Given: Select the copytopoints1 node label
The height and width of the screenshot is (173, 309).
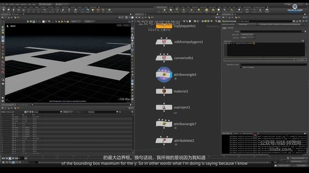Looking at the screenshot, I should [184, 26].
